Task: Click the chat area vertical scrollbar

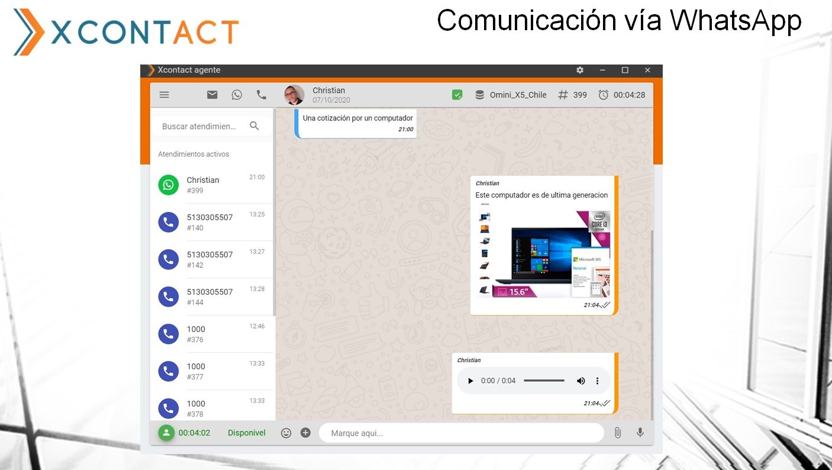Action: (x=652, y=324)
